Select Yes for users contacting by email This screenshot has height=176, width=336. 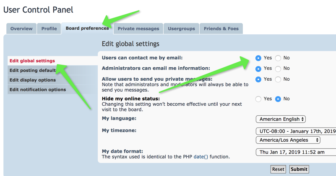point(258,58)
